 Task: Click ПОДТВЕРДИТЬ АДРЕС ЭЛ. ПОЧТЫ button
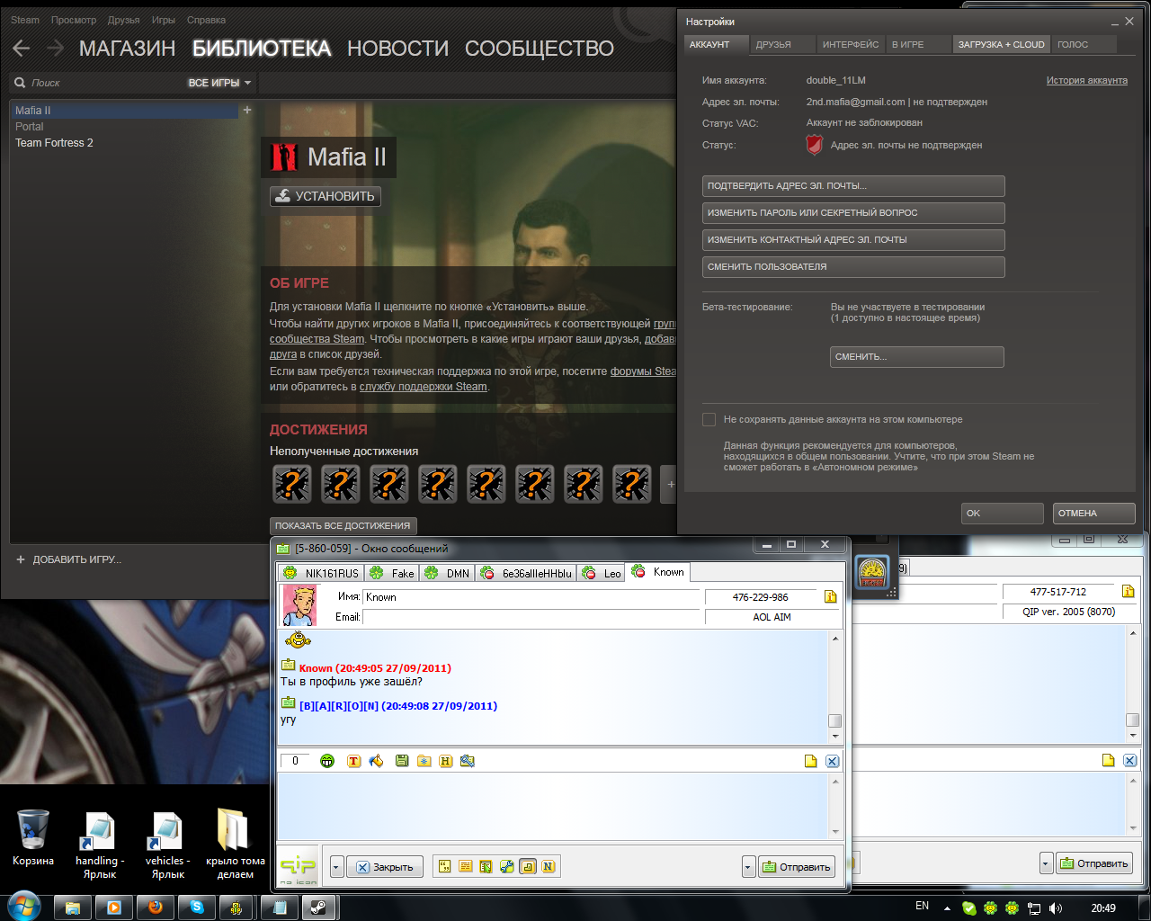[853, 186]
